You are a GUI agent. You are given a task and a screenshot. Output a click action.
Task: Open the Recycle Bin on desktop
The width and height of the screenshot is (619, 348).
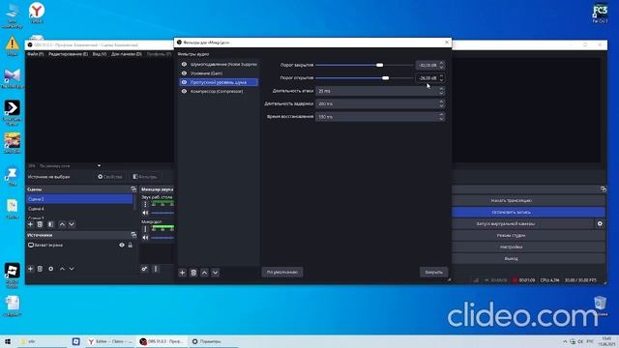[x=600, y=305]
